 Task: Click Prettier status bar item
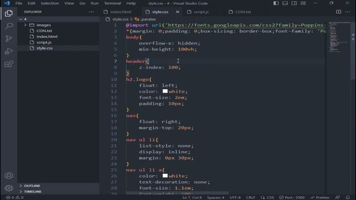(x=320, y=197)
